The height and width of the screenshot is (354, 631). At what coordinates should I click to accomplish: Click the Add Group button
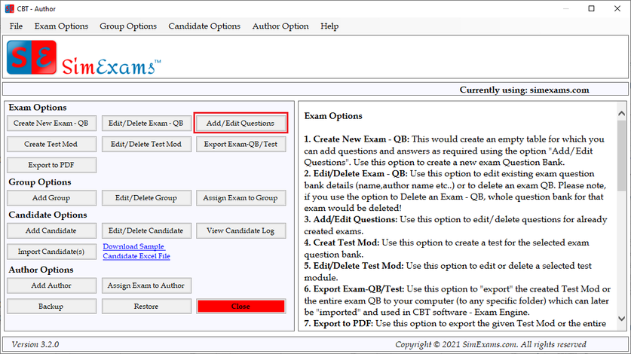tap(51, 198)
